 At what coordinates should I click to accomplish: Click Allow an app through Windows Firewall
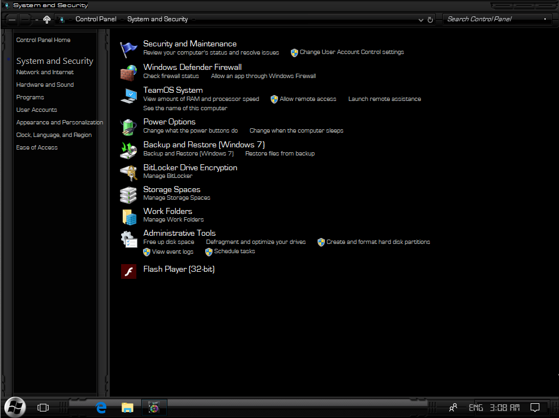(x=263, y=76)
